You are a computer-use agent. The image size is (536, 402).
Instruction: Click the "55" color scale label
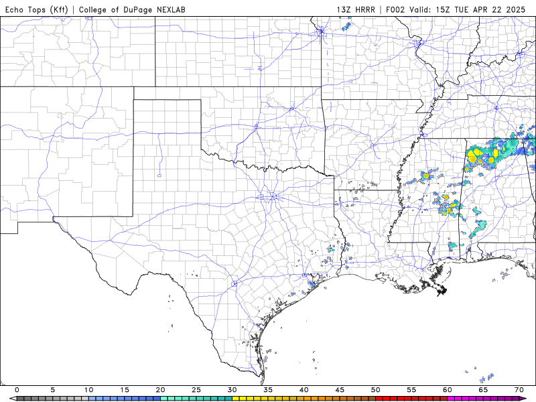pyautogui.click(x=411, y=390)
